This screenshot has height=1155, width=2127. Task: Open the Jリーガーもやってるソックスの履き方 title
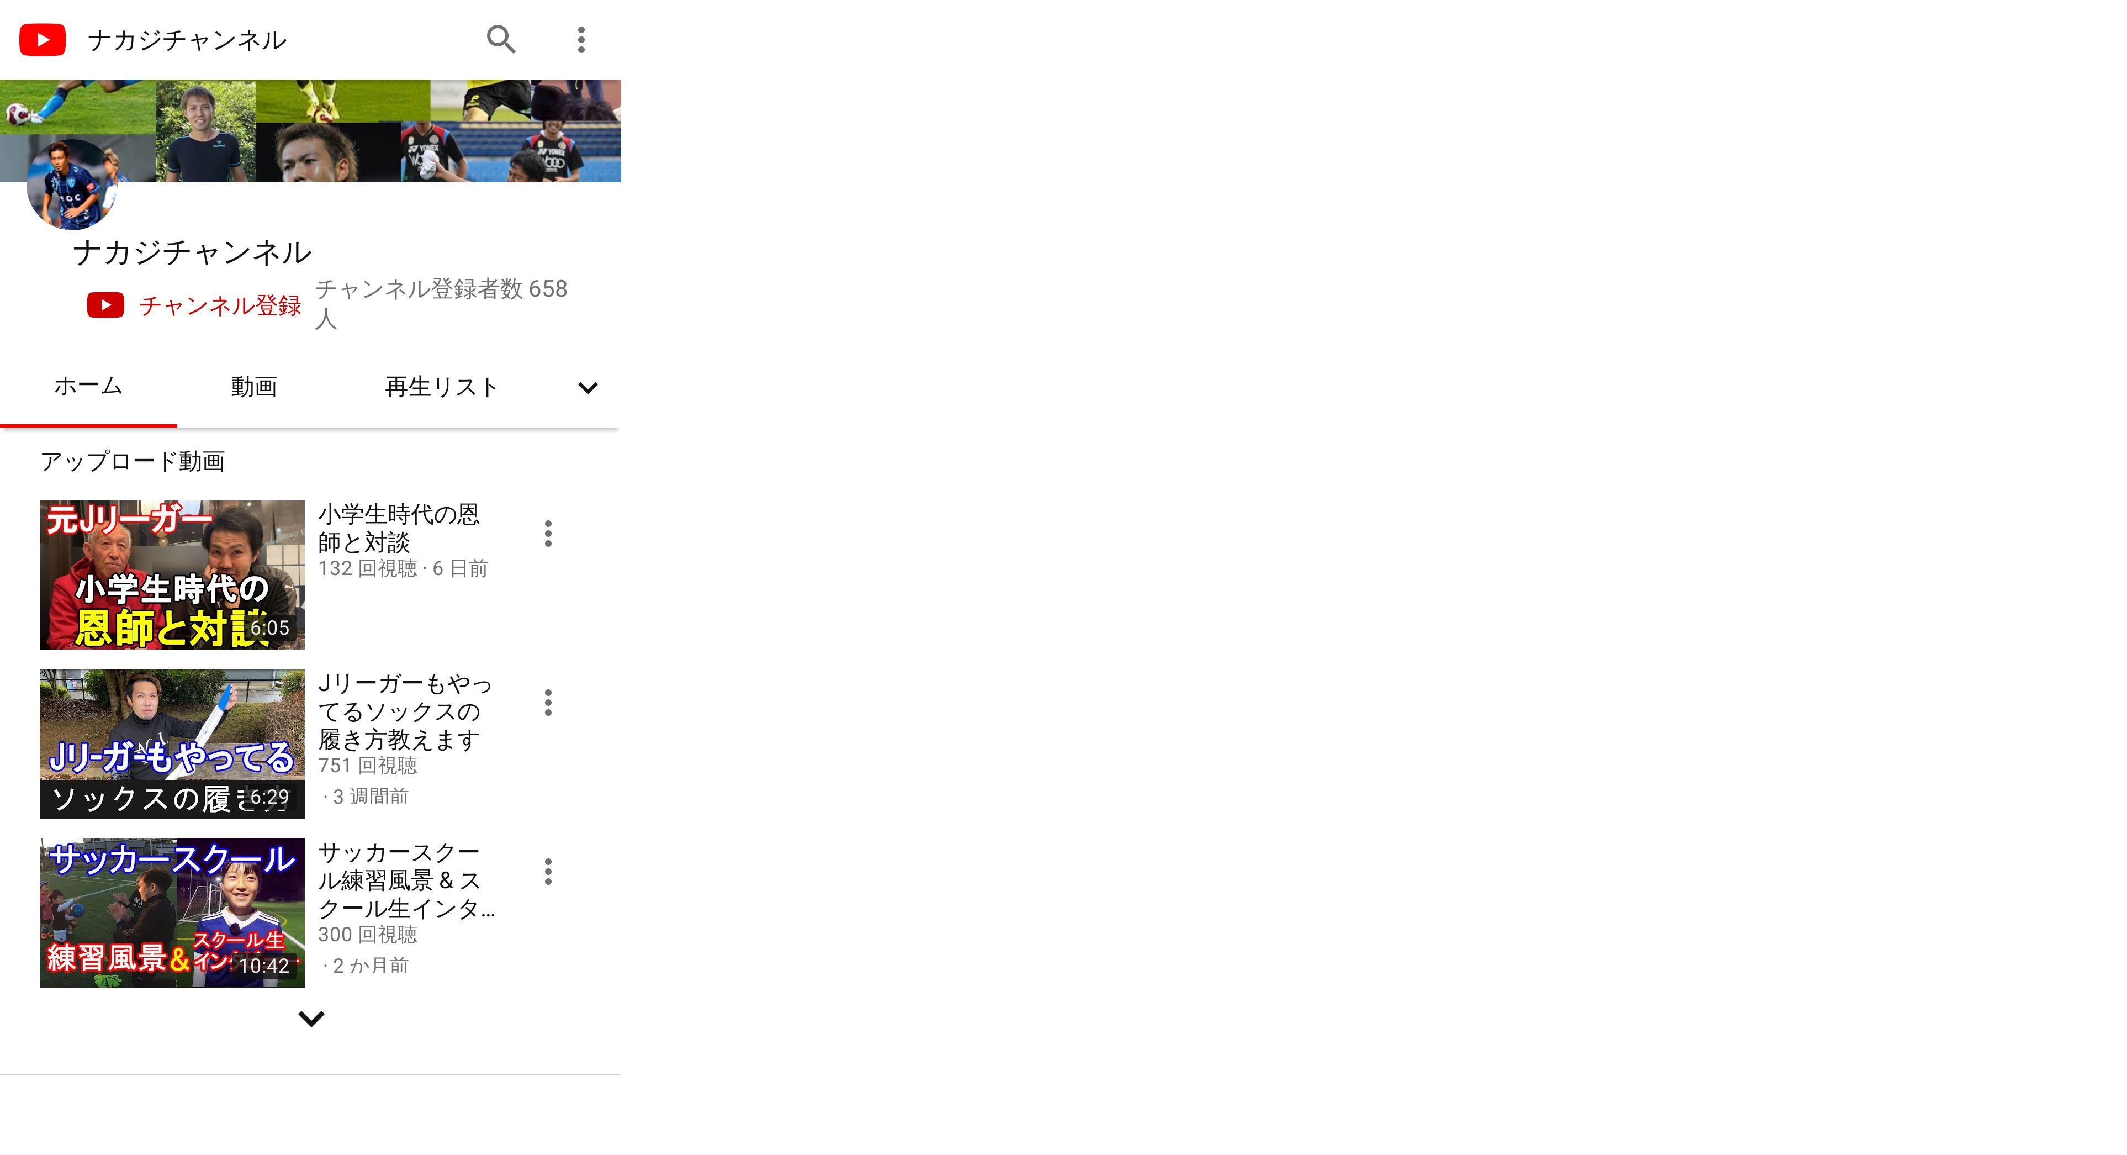[405, 711]
